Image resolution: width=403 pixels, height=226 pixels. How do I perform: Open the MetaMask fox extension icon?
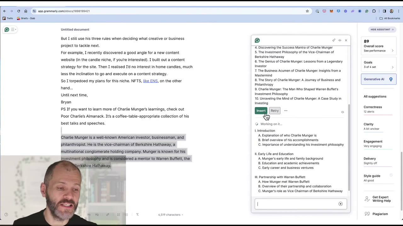click(331, 11)
